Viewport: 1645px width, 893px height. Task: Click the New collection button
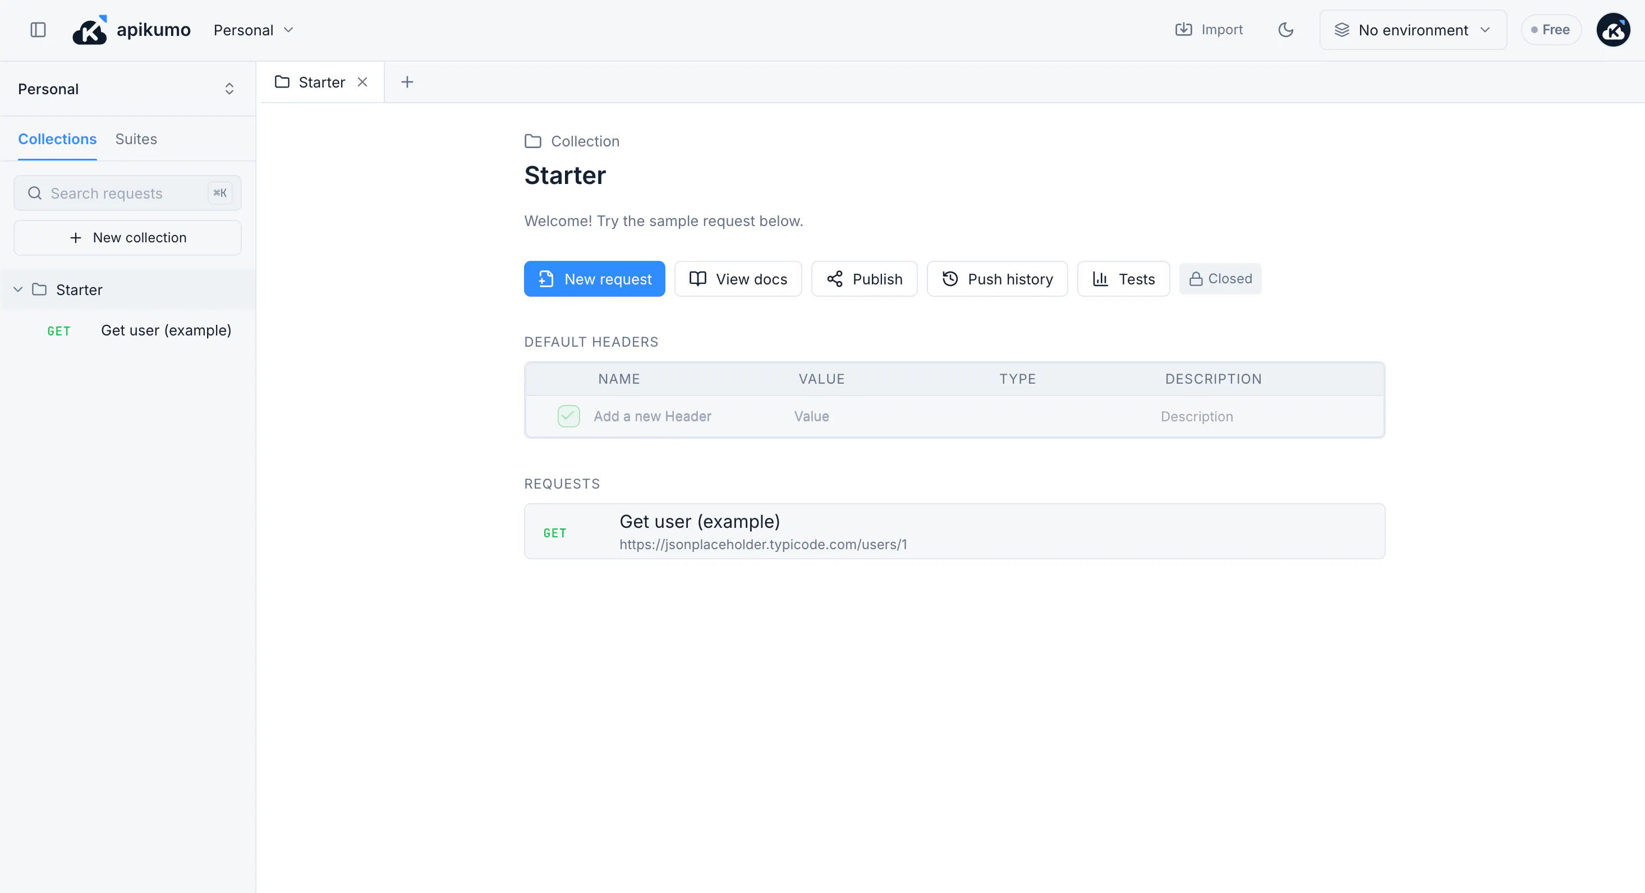click(x=128, y=237)
